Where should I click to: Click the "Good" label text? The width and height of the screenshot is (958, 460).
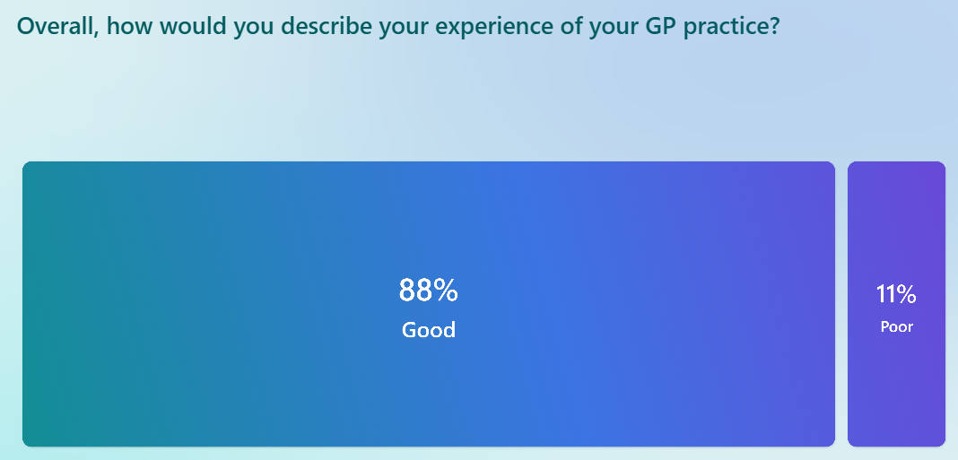click(x=428, y=330)
